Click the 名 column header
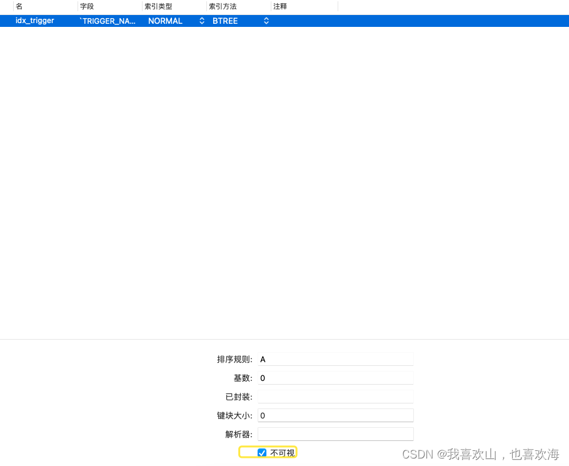This screenshot has width=569, height=466. (46, 6)
